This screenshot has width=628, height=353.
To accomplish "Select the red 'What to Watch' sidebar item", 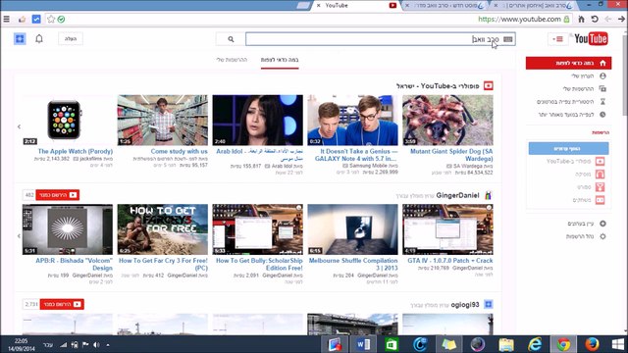I will tap(568, 63).
